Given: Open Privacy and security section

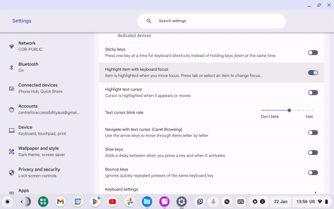Looking at the screenshot, I should coord(47,173).
